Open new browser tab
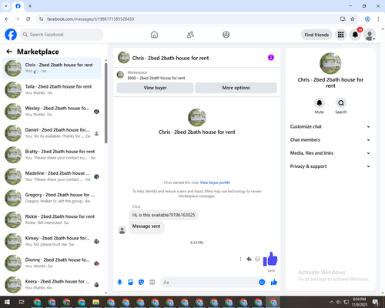This screenshot has width=385, height=308. click(x=30, y=6)
